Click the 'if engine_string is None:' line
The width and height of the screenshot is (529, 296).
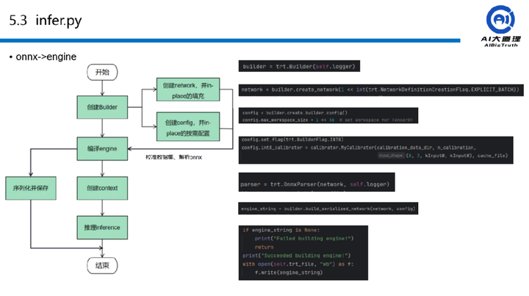click(281, 230)
